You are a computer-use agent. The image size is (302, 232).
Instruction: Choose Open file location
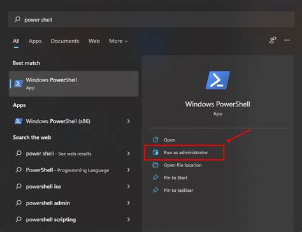(x=182, y=165)
